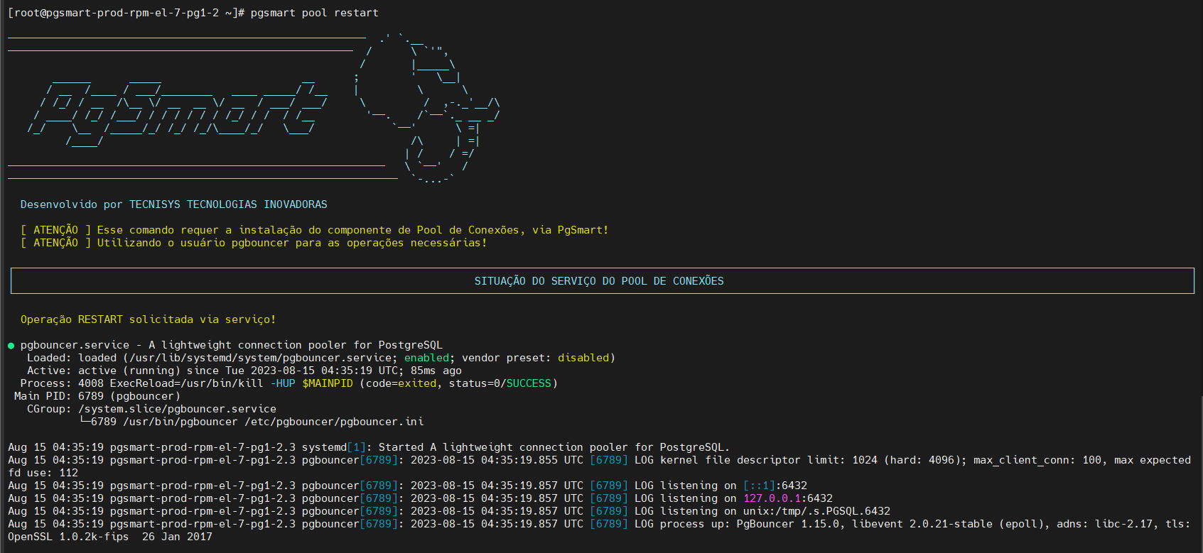Click the 'Started A lightweight connection pooler' log line
The width and height of the screenshot is (1203, 553).
369,447
